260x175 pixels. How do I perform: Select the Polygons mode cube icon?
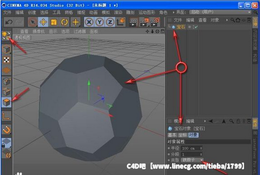pos(7,102)
